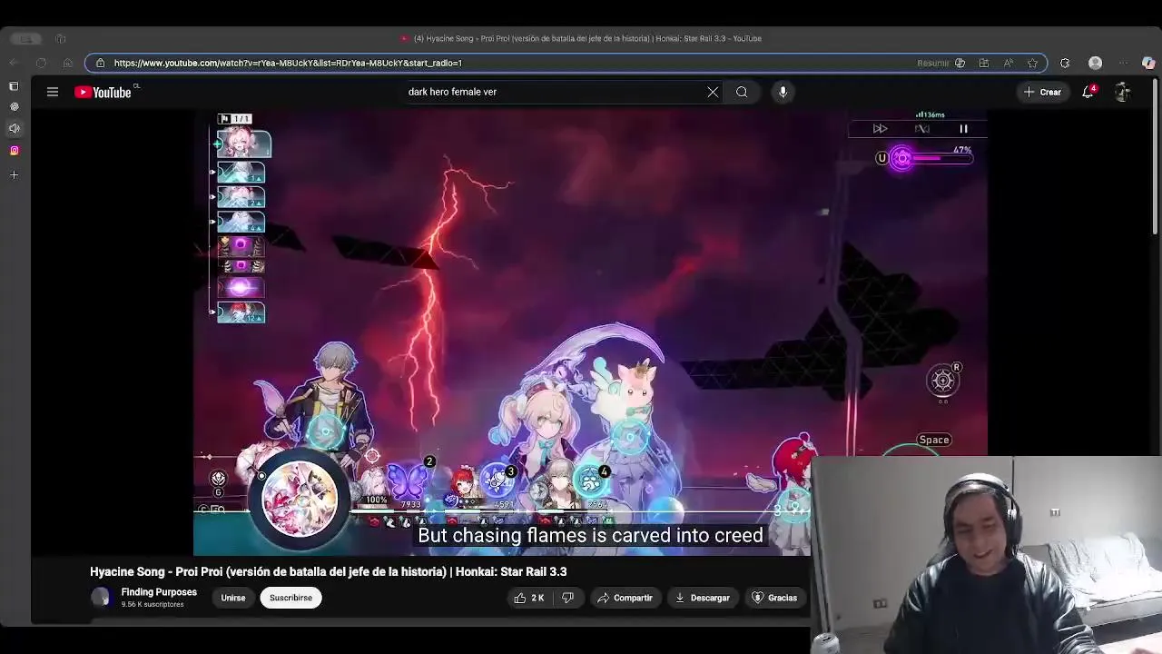Open Instagram from the browser sidebar
The image size is (1162, 654).
14,150
